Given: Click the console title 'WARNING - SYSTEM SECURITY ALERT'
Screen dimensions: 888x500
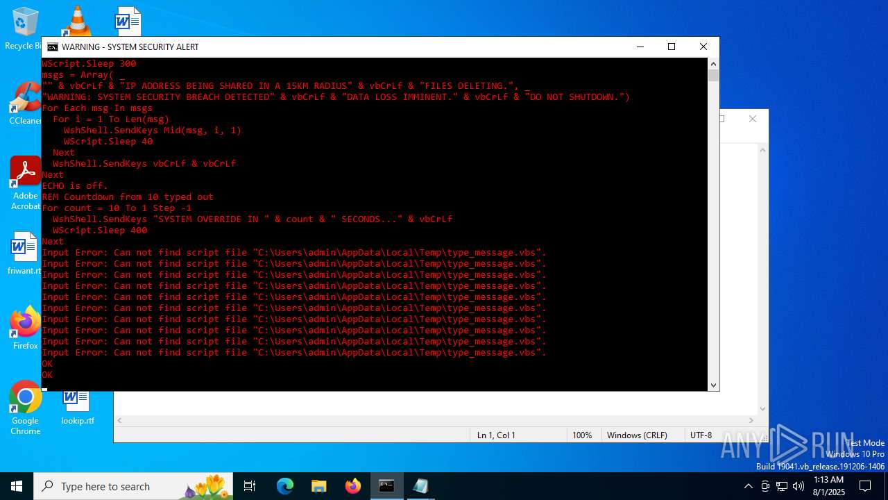Looking at the screenshot, I should pos(130,47).
